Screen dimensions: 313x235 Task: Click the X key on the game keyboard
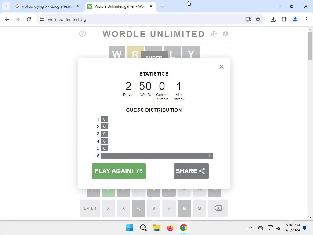point(123,208)
